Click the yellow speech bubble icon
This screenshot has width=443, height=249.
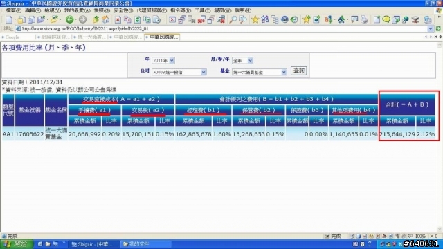coord(386,19)
